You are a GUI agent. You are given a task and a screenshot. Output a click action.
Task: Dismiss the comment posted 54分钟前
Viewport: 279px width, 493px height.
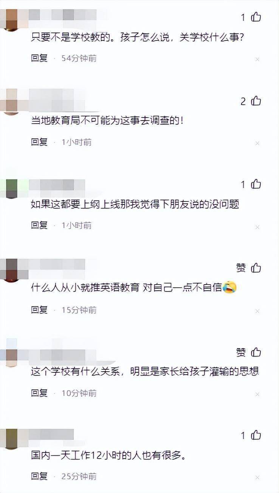(257, 59)
